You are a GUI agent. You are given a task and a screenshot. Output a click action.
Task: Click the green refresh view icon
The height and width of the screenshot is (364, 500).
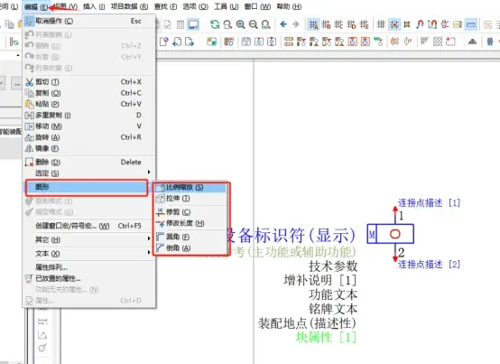(x=215, y=24)
